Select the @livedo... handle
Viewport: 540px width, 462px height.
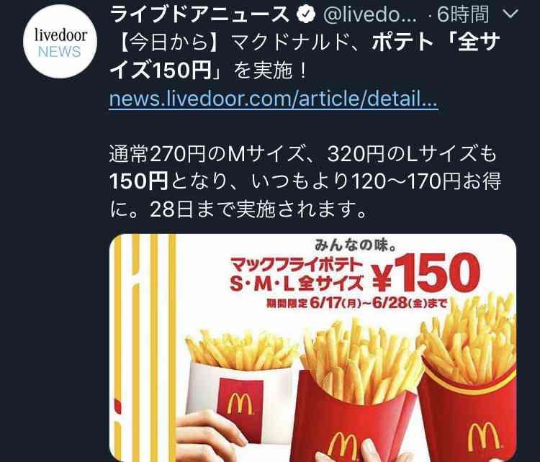[x=369, y=15]
